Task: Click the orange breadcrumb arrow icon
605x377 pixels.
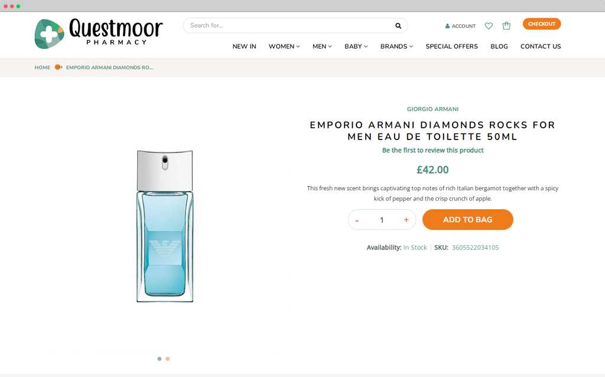Action: [58, 67]
